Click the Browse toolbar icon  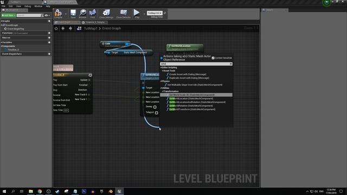(83, 13)
